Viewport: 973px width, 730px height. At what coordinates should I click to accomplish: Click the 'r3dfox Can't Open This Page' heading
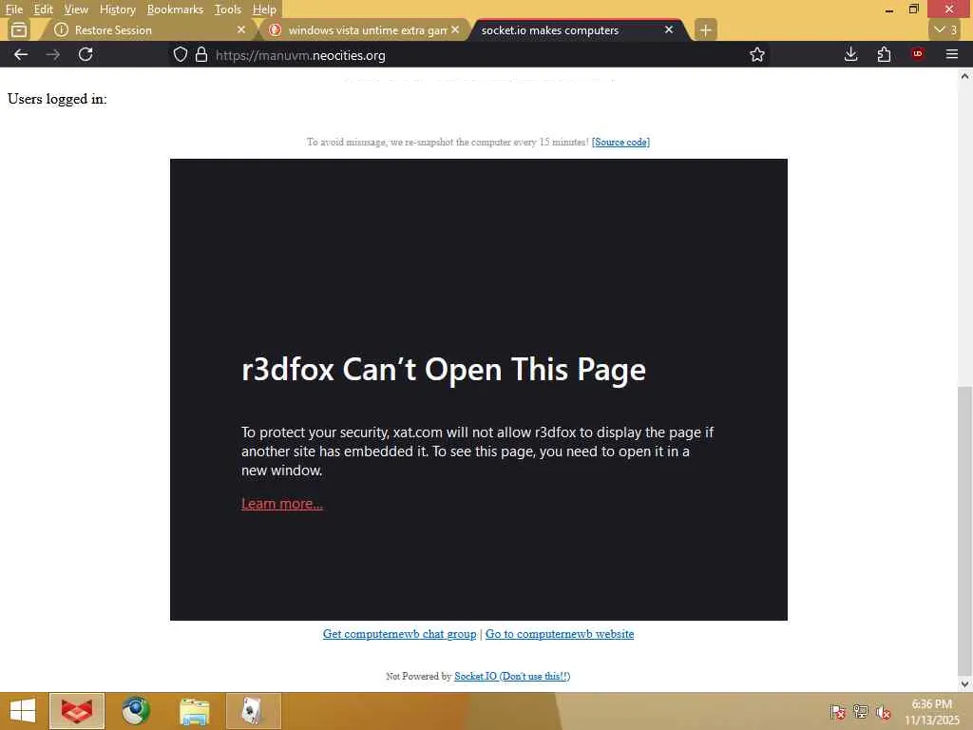(444, 370)
